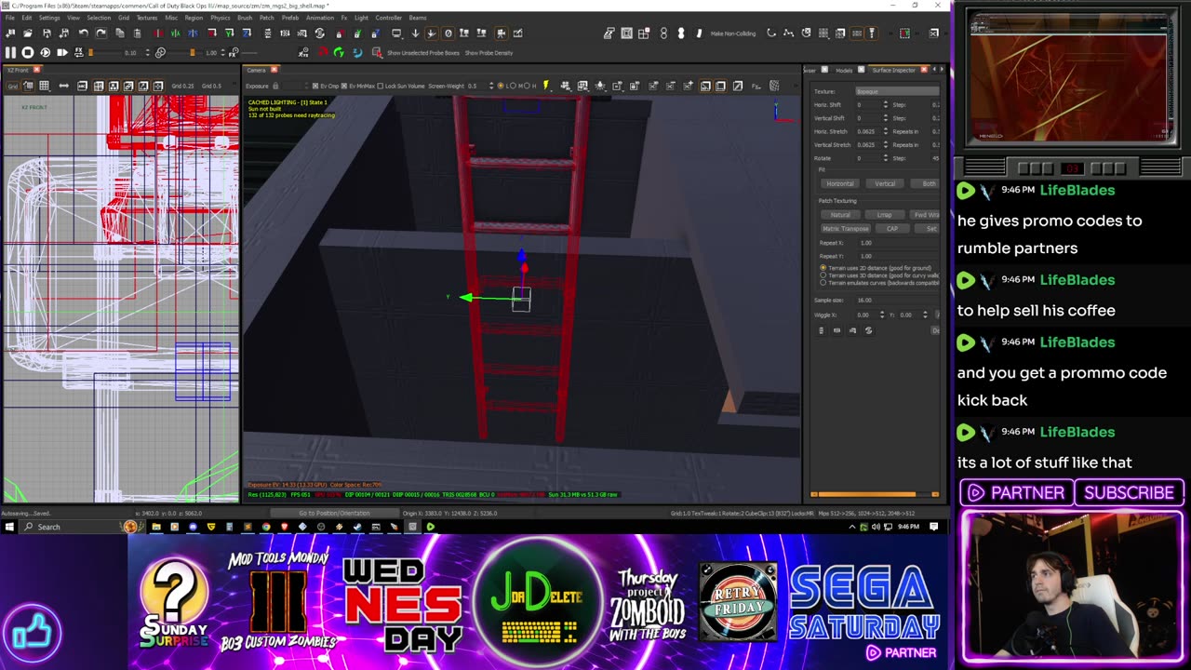Enable Lock Sun Volume checkbox

click(x=381, y=86)
